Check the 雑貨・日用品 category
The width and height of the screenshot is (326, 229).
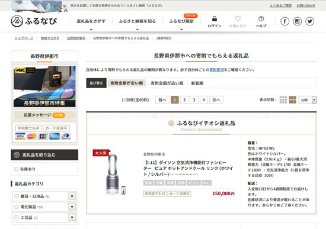17,196
